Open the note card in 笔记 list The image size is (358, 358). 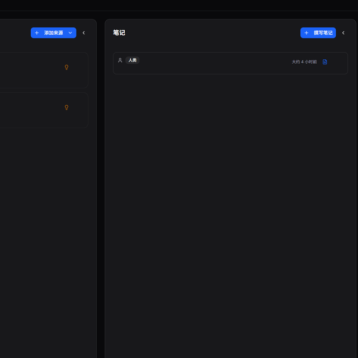230,63
